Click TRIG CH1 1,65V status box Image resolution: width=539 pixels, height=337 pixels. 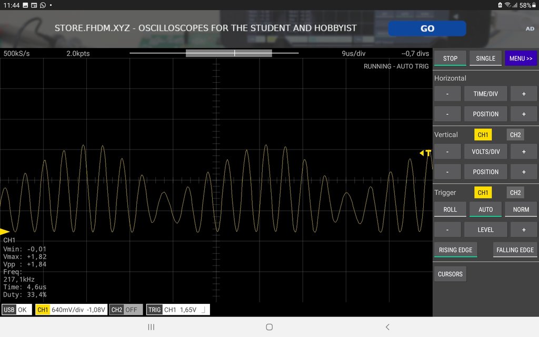178,310
